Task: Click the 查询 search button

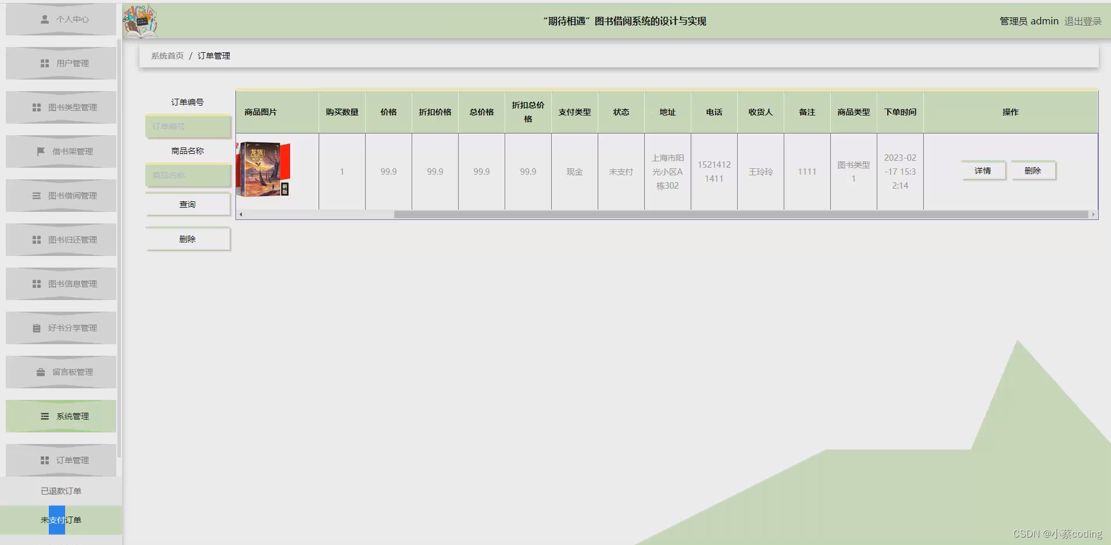Action: [187, 204]
